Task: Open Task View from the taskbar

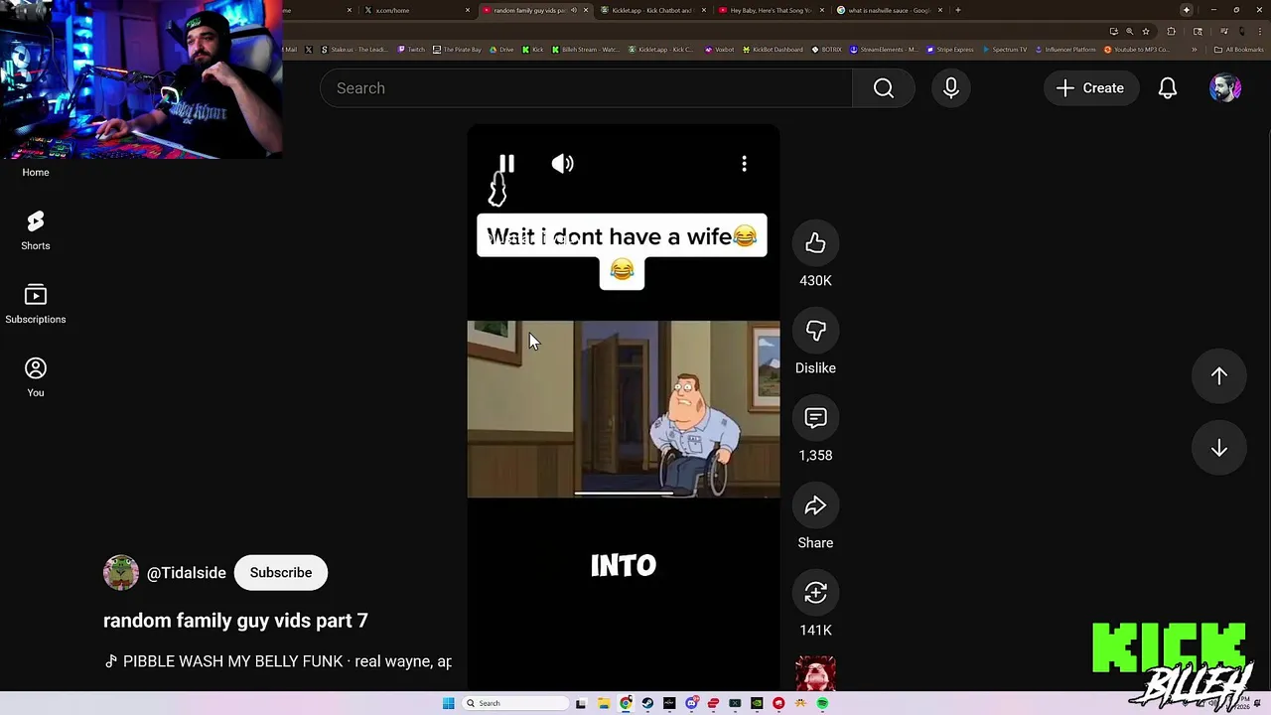Action: click(x=581, y=703)
